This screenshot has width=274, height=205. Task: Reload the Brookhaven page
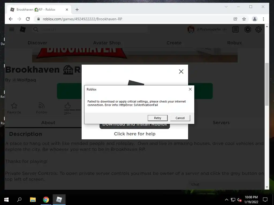pyautogui.click(x=28, y=19)
